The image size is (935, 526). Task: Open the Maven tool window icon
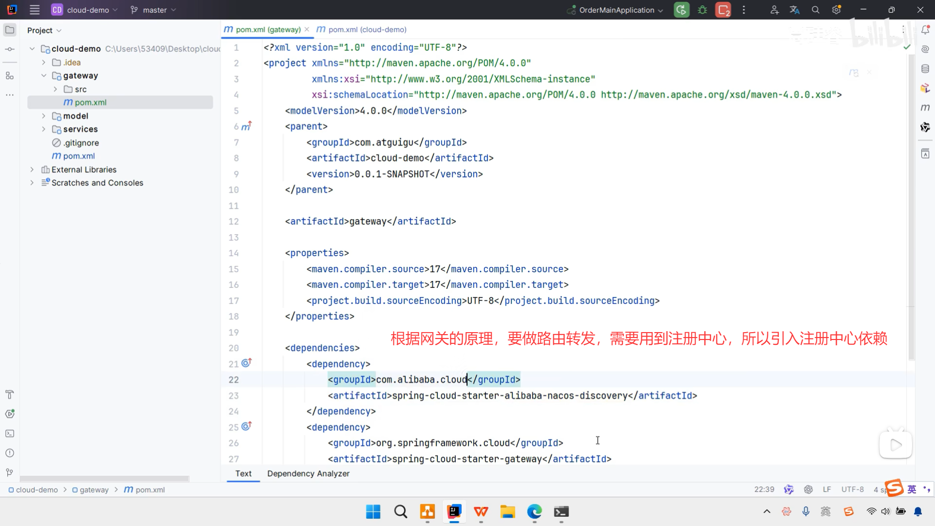tap(925, 107)
